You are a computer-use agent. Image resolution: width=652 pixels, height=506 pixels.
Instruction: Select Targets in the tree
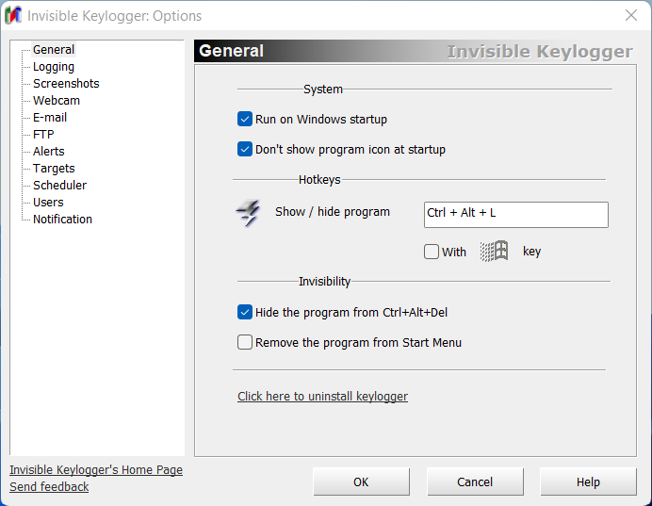click(54, 169)
